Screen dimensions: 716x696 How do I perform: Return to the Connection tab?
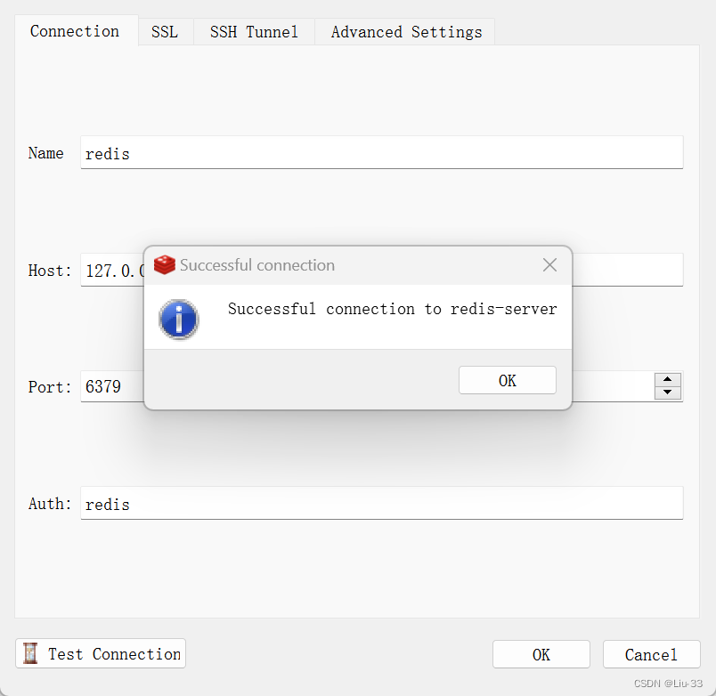pos(74,31)
